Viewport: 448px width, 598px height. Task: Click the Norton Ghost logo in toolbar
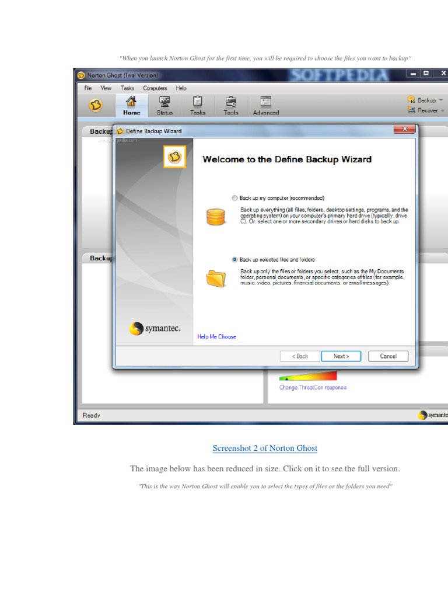(96, 105)
